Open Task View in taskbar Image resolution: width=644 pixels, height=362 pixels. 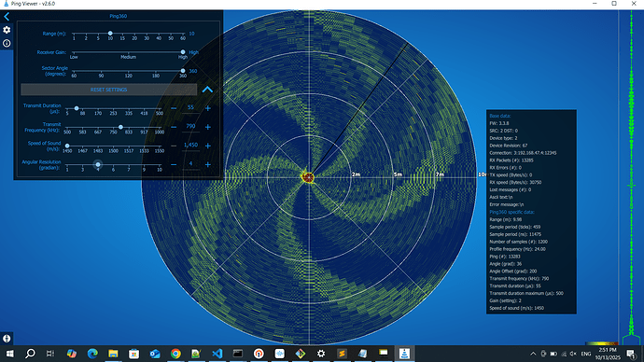click(50, 354)
